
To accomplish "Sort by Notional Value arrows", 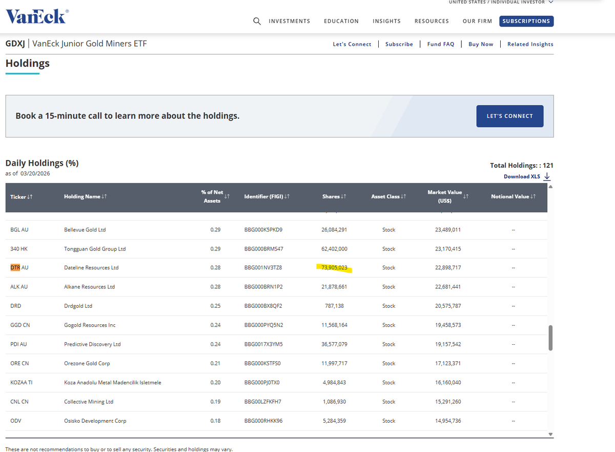I will coord(533,196).
